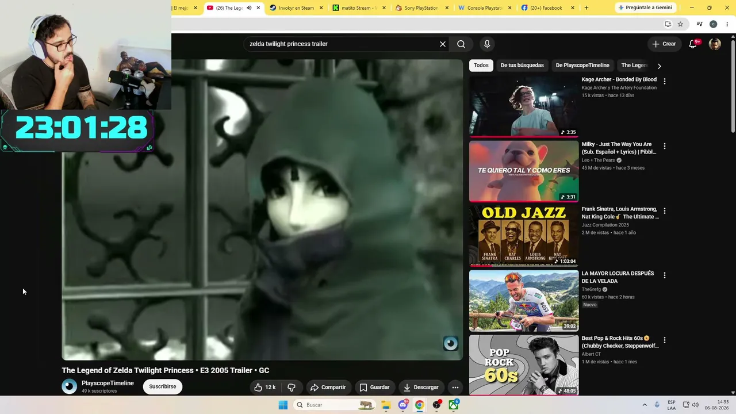736x414 pixels.
Task: Close the Invokyr en Steam tab
Action: (321, 8)
